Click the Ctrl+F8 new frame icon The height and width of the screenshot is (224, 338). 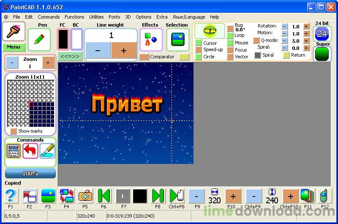point(177,196)
